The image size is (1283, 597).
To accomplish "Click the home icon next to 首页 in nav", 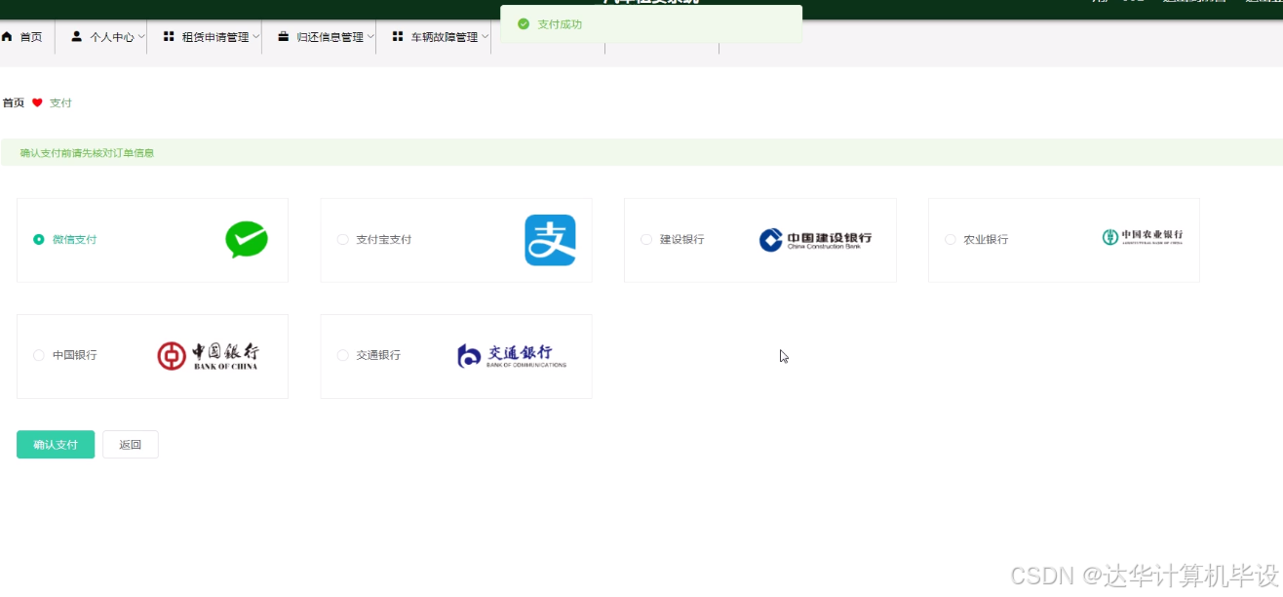I will pos(7,36).
